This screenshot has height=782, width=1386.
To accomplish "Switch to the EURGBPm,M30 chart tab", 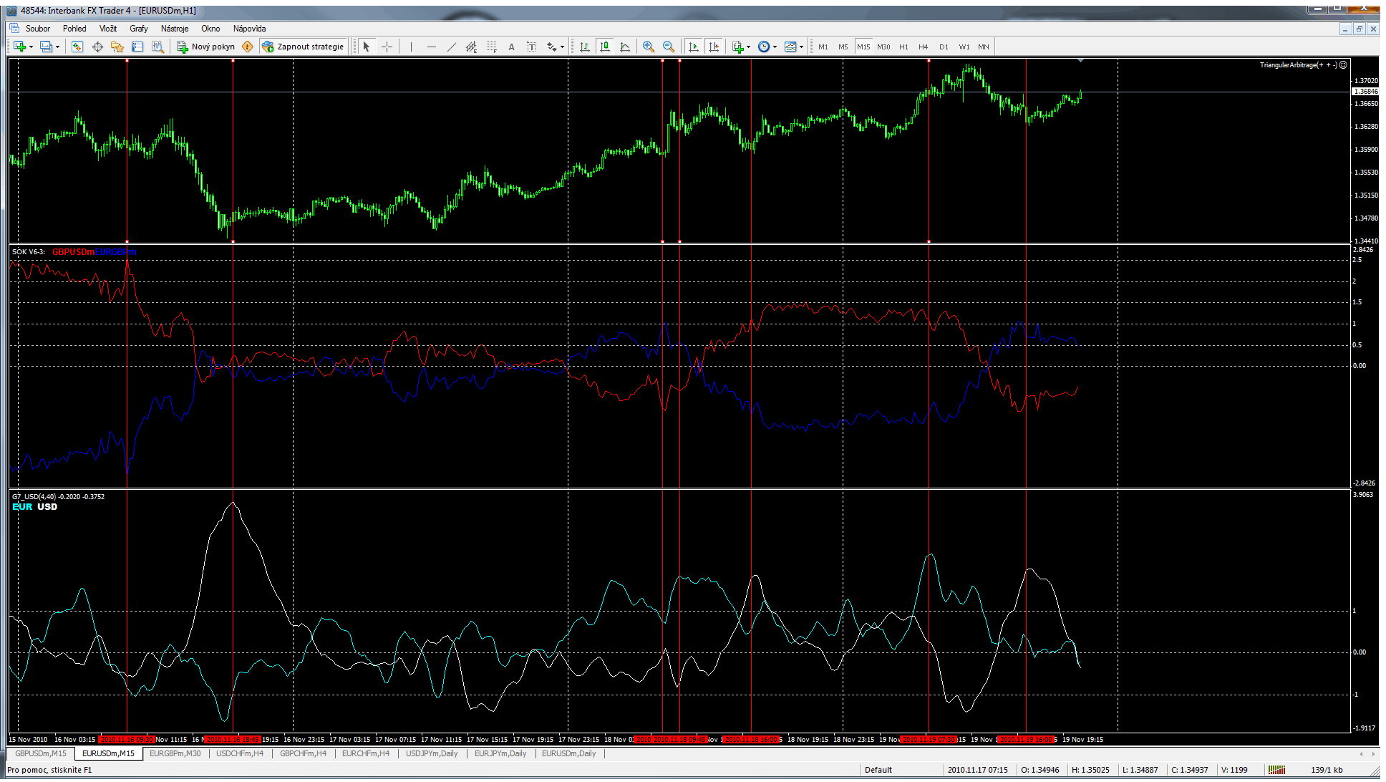I will [x=175, y=753].
